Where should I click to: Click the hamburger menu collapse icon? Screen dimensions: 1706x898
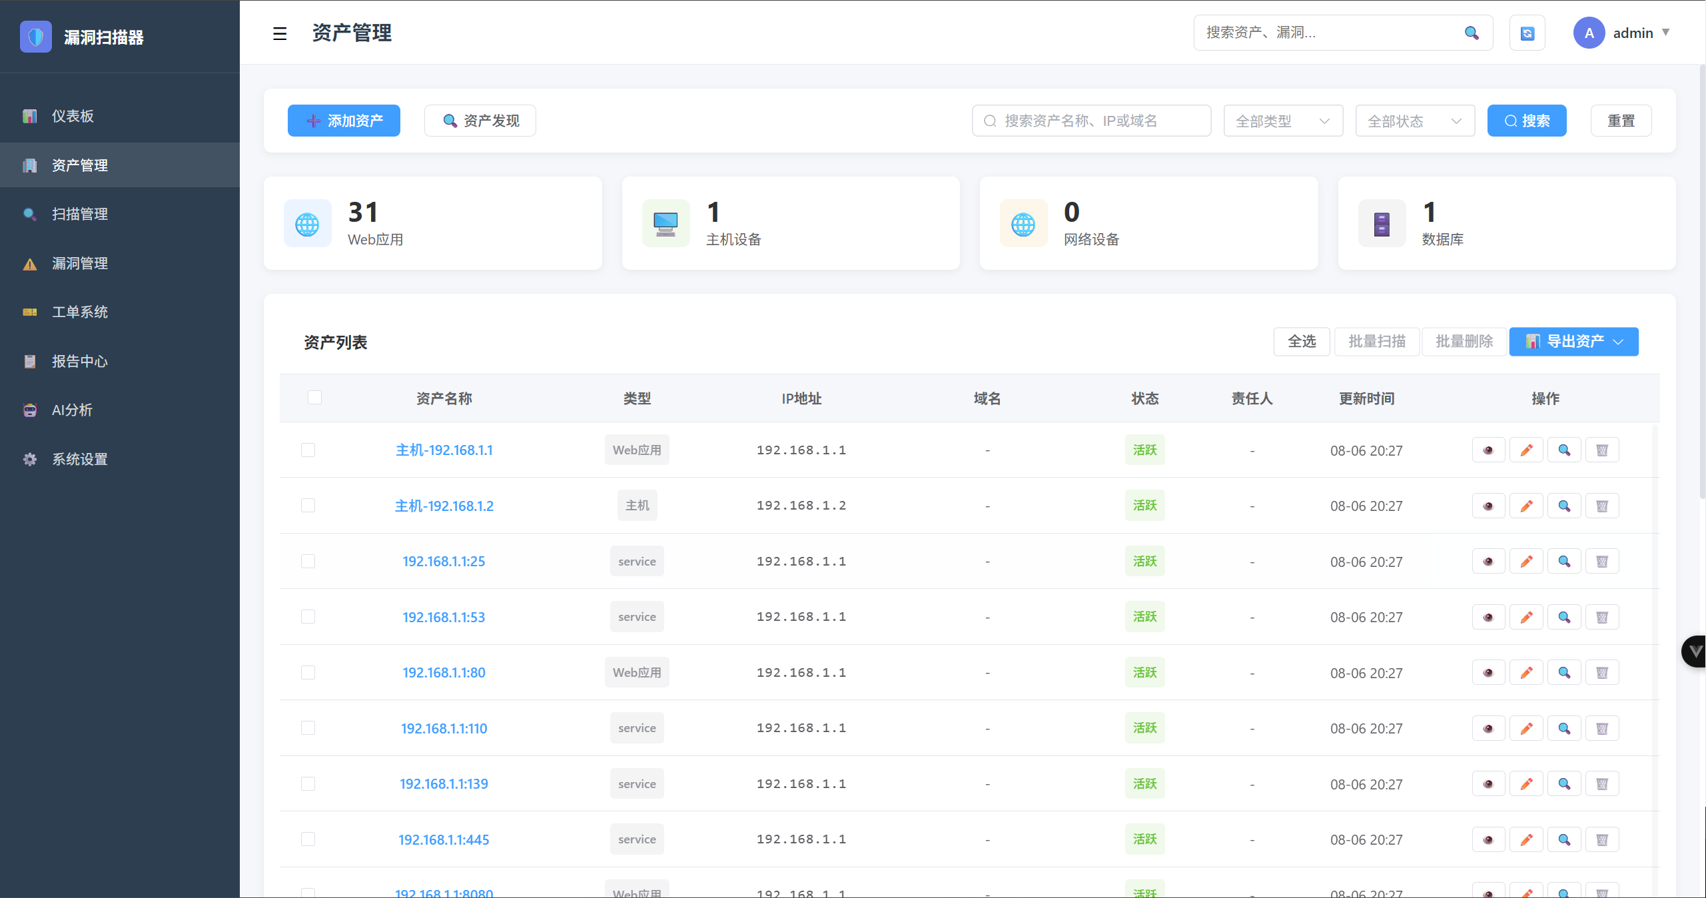(280, 33)
